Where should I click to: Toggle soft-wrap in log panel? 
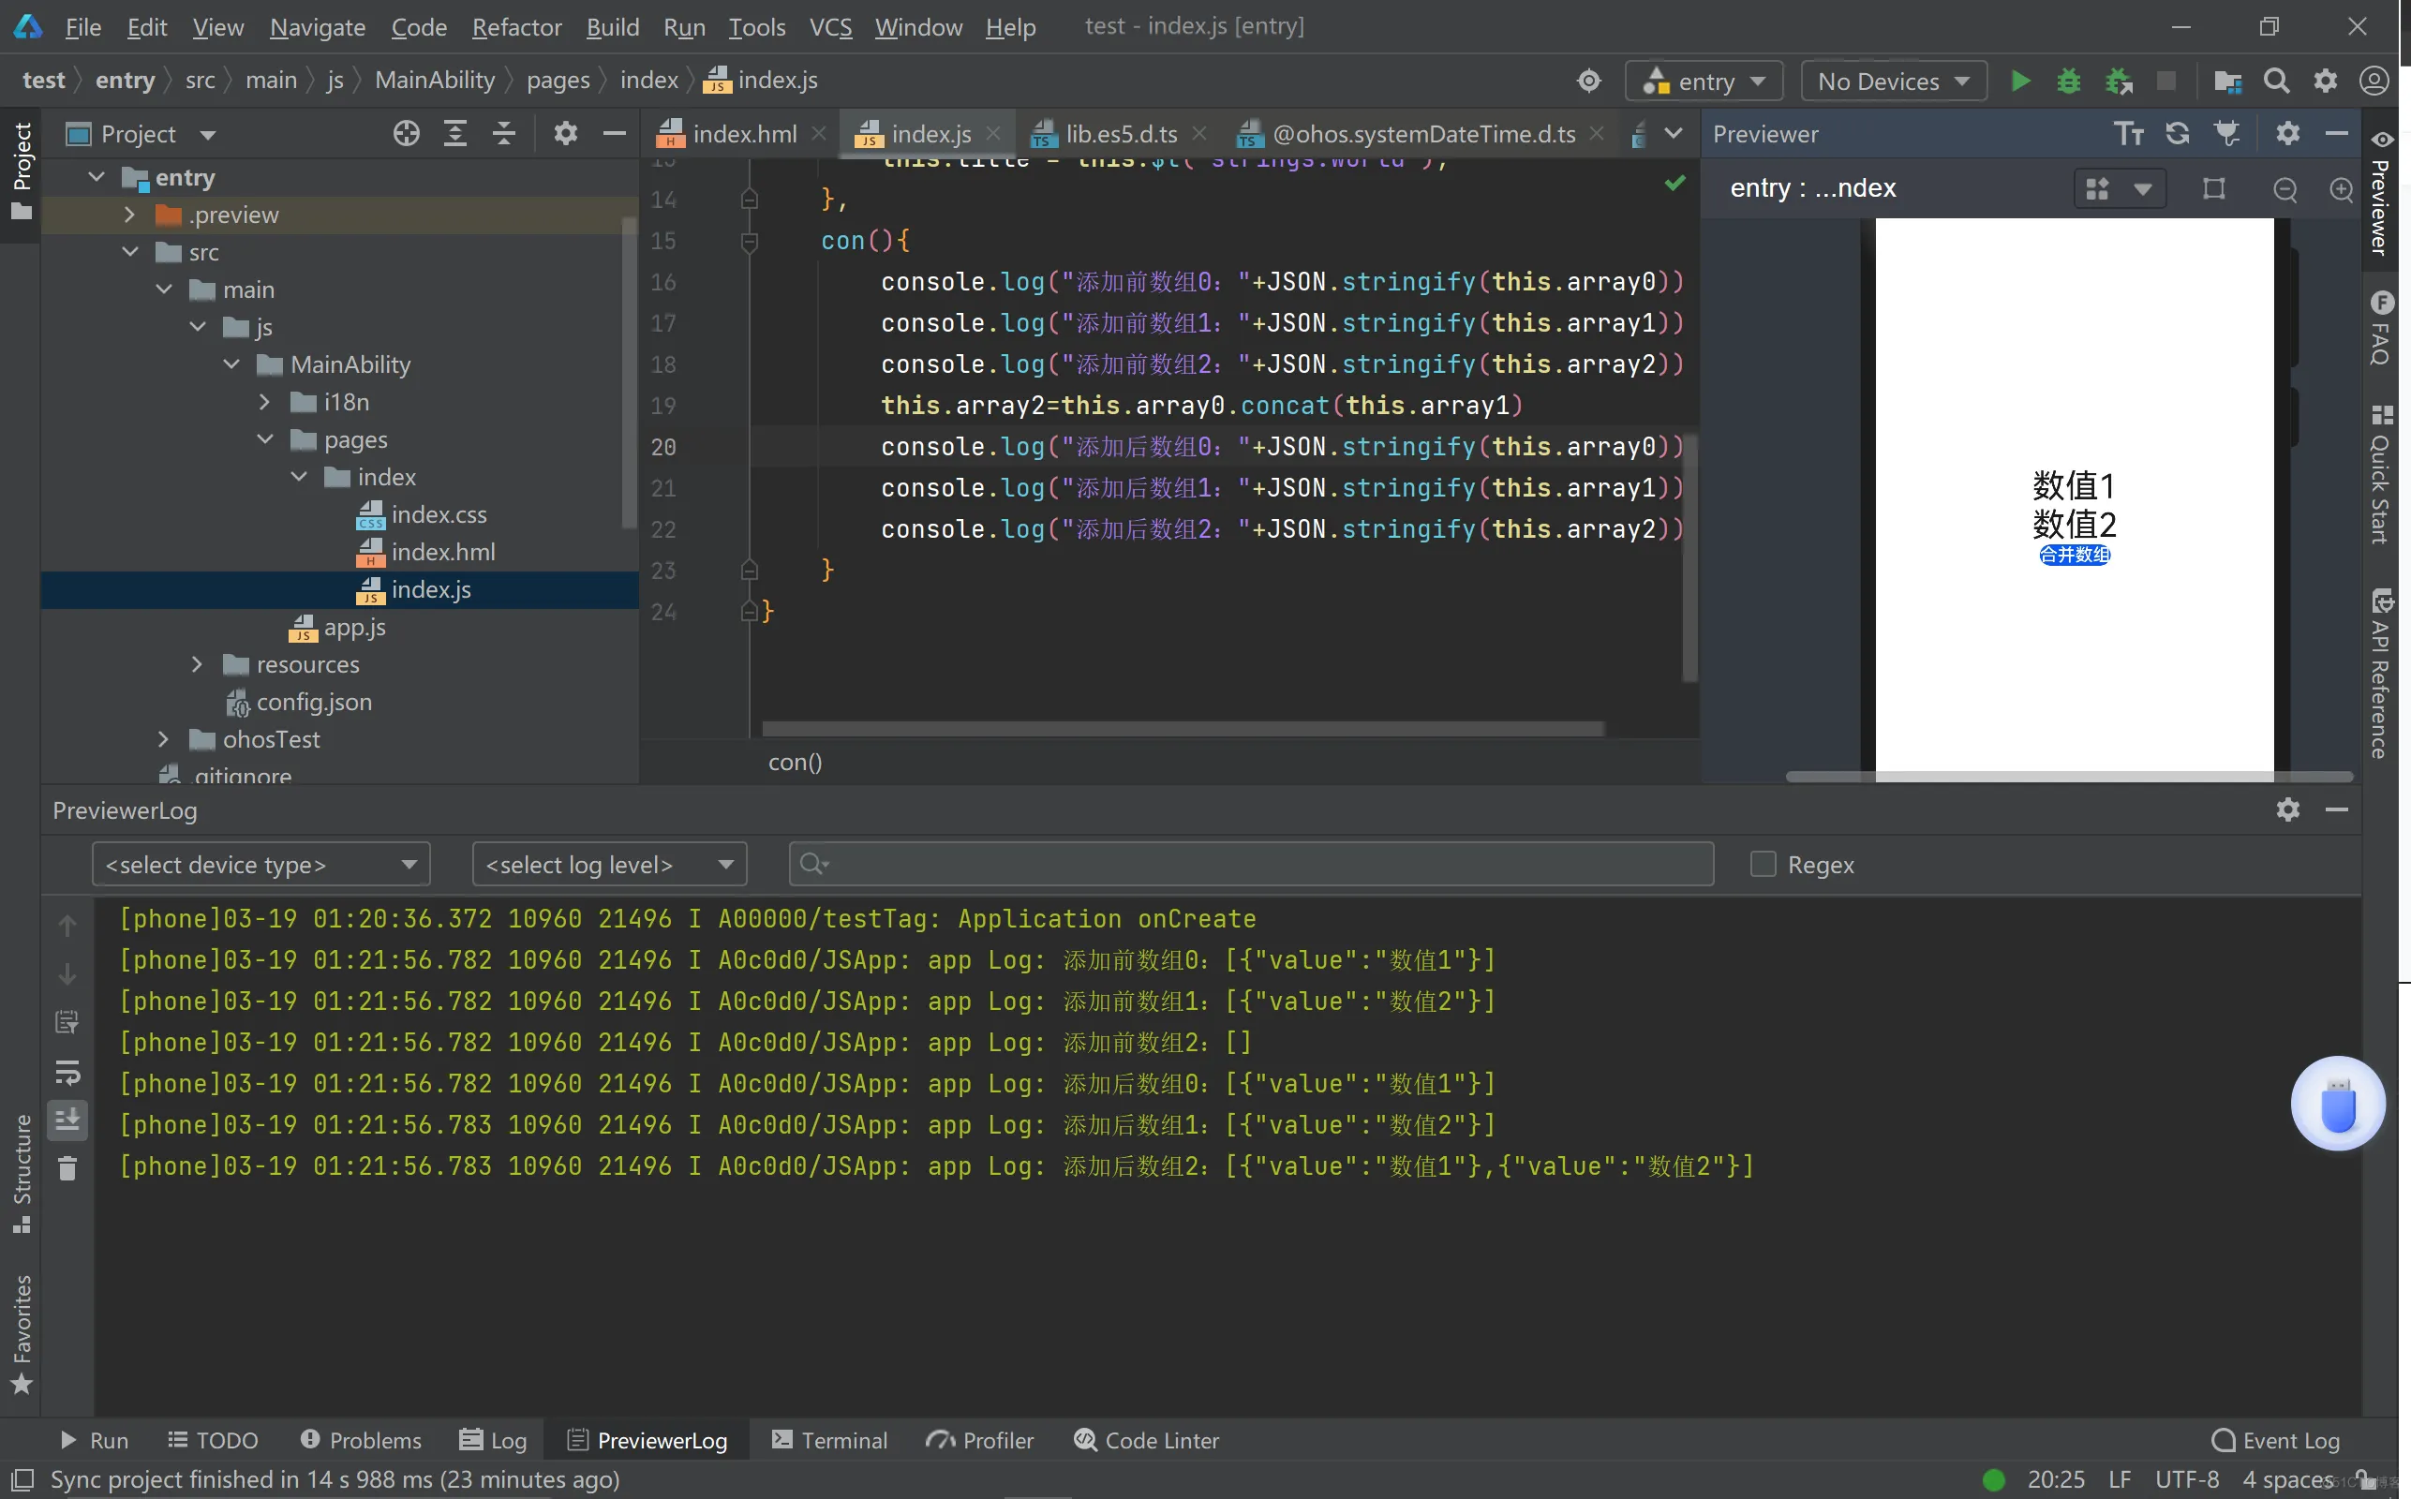[67, 1072]
